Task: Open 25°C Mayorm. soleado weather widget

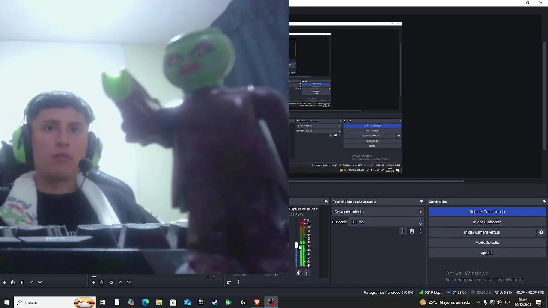Action: 445,302
